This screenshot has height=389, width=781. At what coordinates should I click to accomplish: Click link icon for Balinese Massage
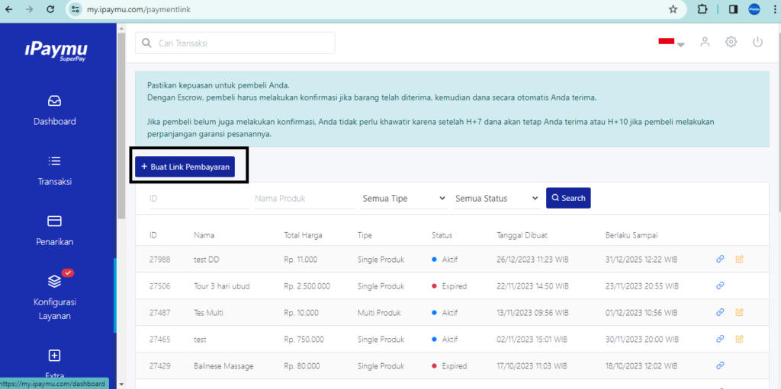pyautogui.click(x=720, y=366)
